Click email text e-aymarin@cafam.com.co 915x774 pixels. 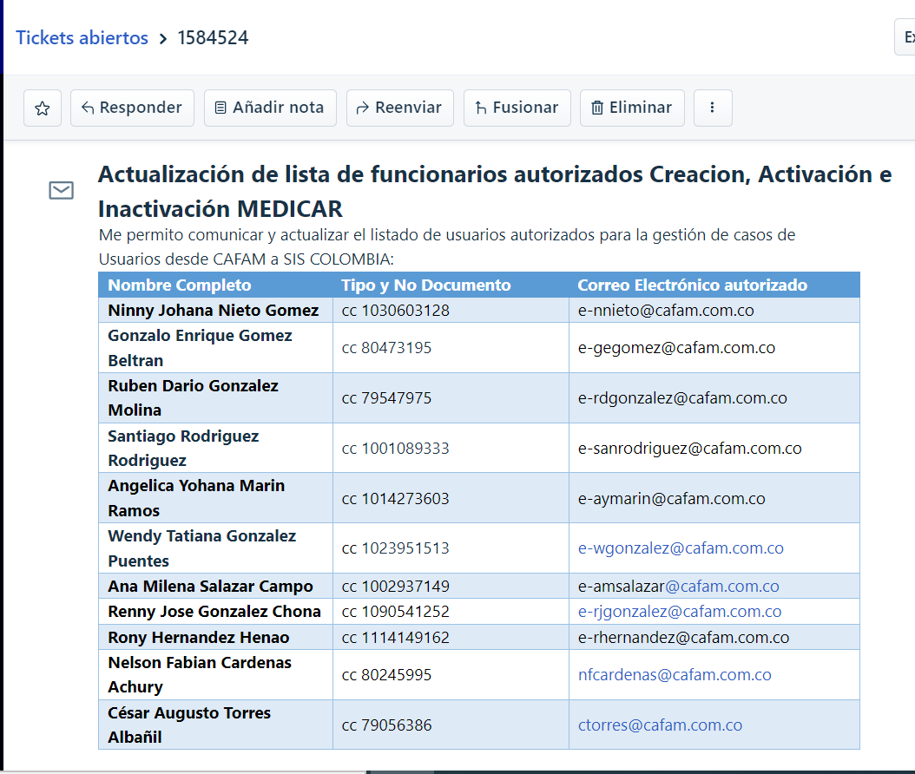tap(671, 499)
